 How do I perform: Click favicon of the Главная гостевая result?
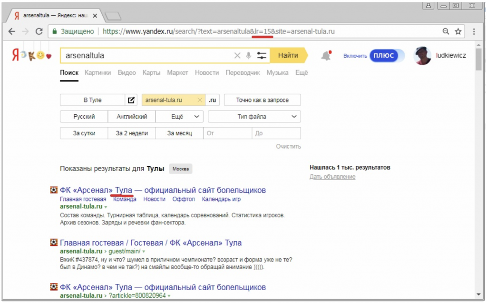tap(54, 242)
